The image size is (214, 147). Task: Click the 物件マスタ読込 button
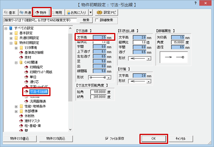click(x=56, y=139)
